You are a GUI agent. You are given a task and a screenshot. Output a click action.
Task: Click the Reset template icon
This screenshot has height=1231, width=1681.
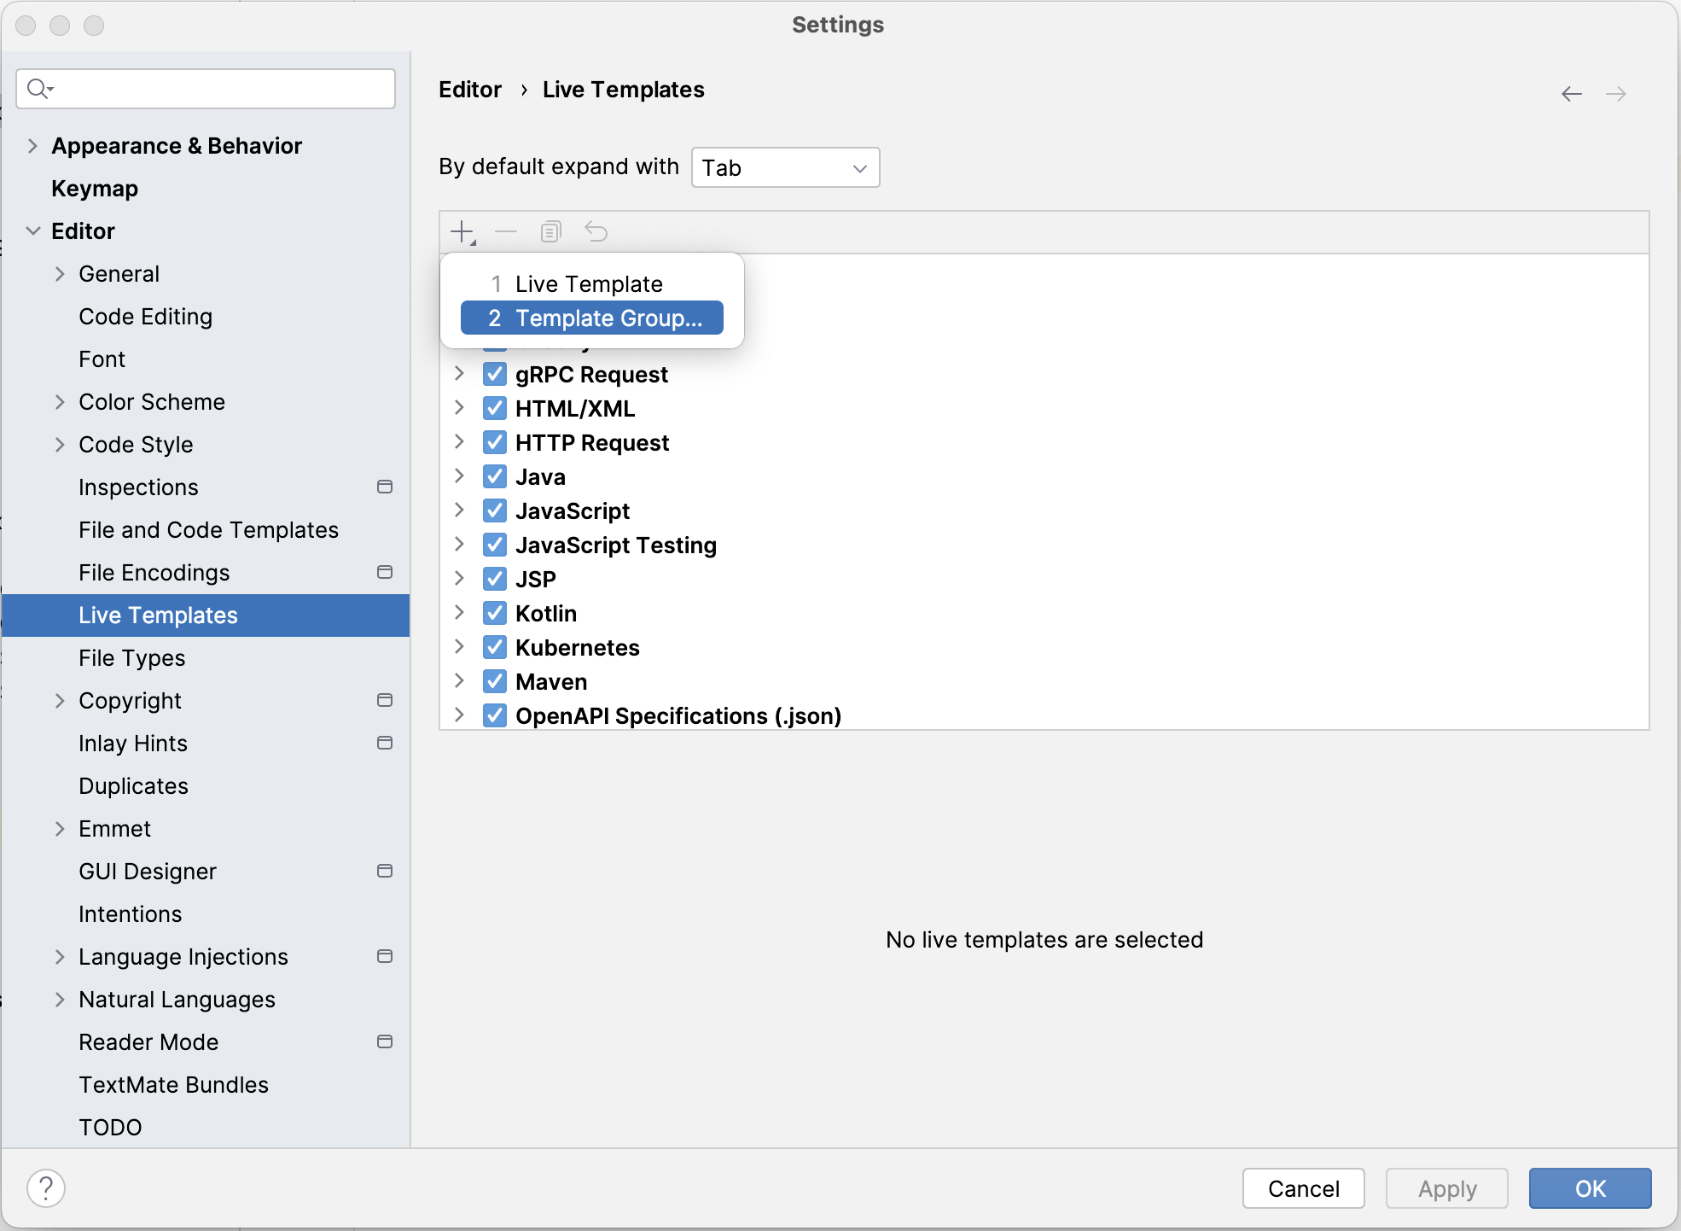pyautogui.click(x=595, y=232)
